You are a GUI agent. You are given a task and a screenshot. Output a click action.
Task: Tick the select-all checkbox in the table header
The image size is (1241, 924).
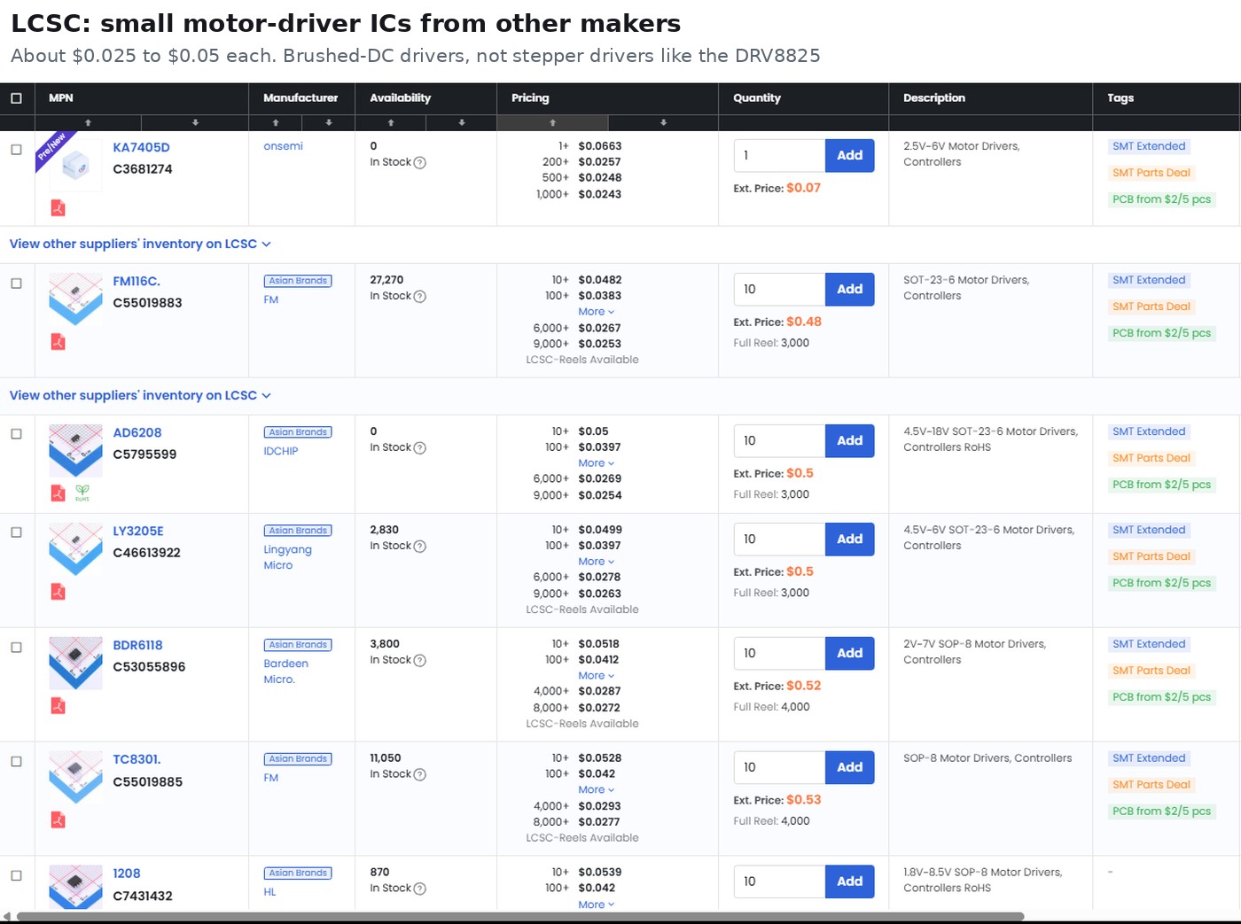16,98
